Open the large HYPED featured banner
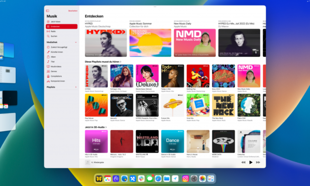 coord(106,43)
